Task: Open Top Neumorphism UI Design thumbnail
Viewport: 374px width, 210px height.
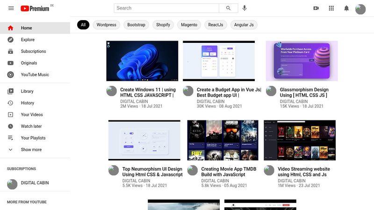Action: [x=144, y=140]
